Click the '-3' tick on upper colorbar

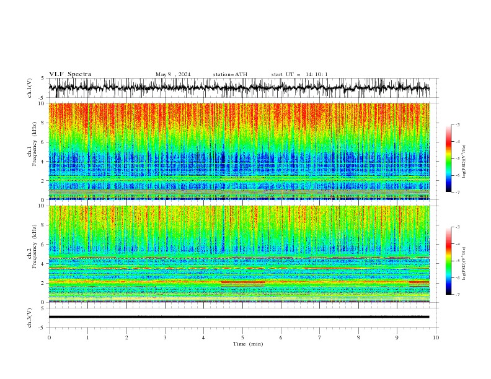457,124
